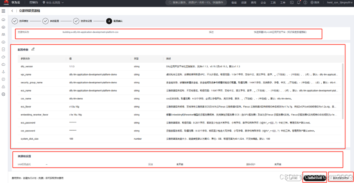Click the globe language icon 简体
This screenshot has height=183, width=354.
coord(315,3)
